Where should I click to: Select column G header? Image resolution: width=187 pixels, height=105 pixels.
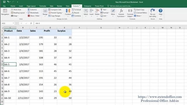click(101, 28)
